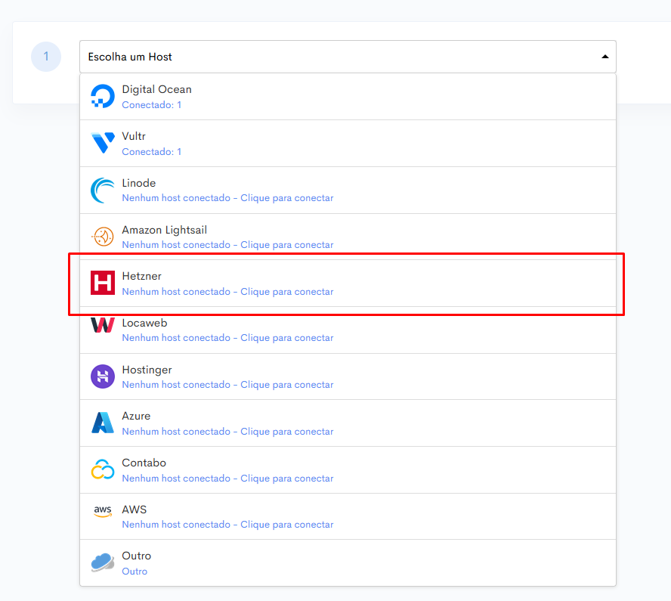Select Locaweb host option

[144, 323]
